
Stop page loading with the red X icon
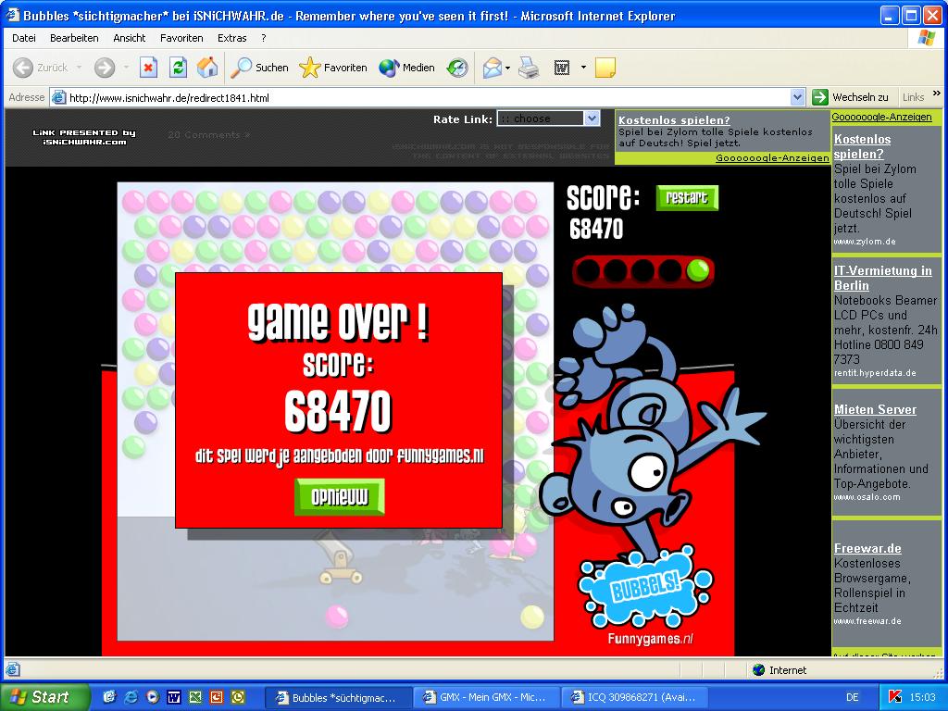click(148, 68)
